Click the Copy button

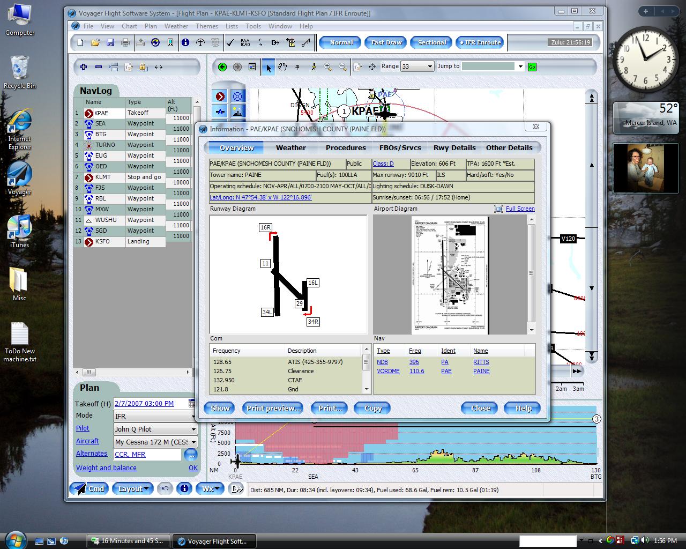point(373,408)
